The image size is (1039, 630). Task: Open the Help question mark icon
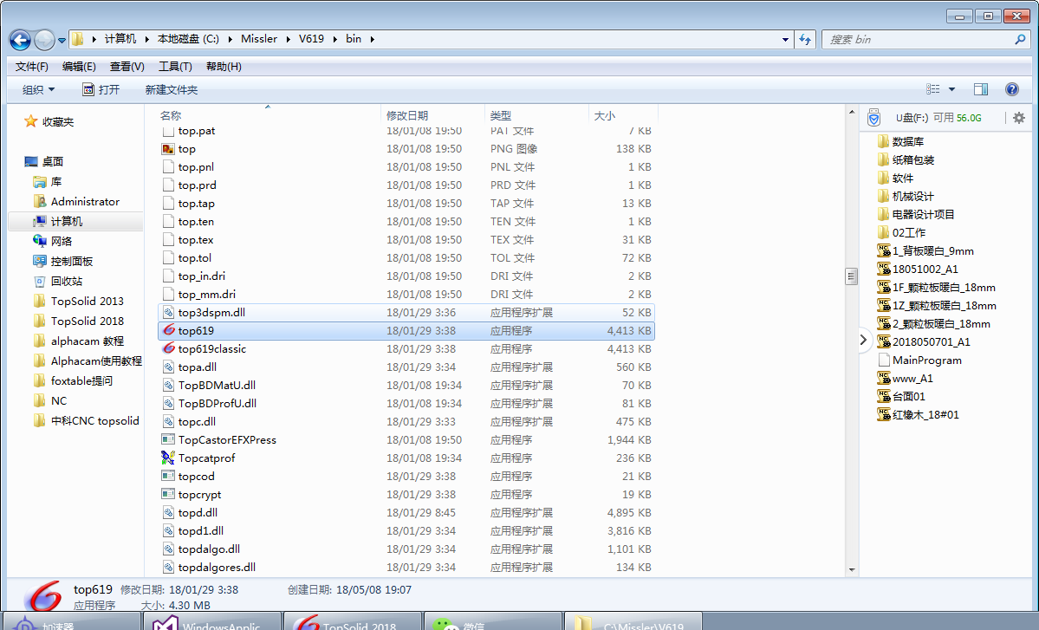point(1012,88)
